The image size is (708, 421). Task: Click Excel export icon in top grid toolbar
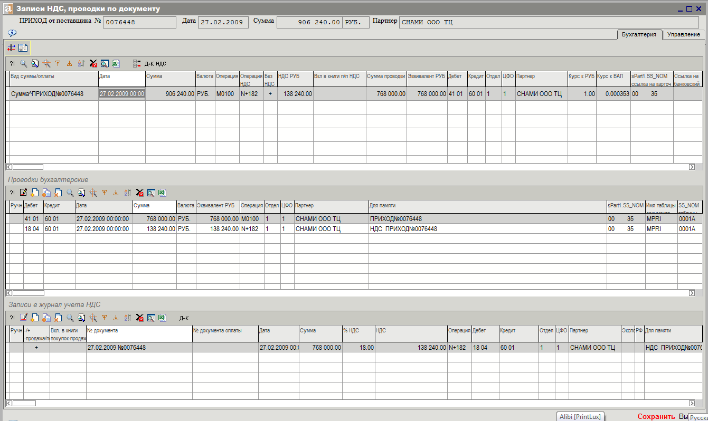(x=116, y=63)
